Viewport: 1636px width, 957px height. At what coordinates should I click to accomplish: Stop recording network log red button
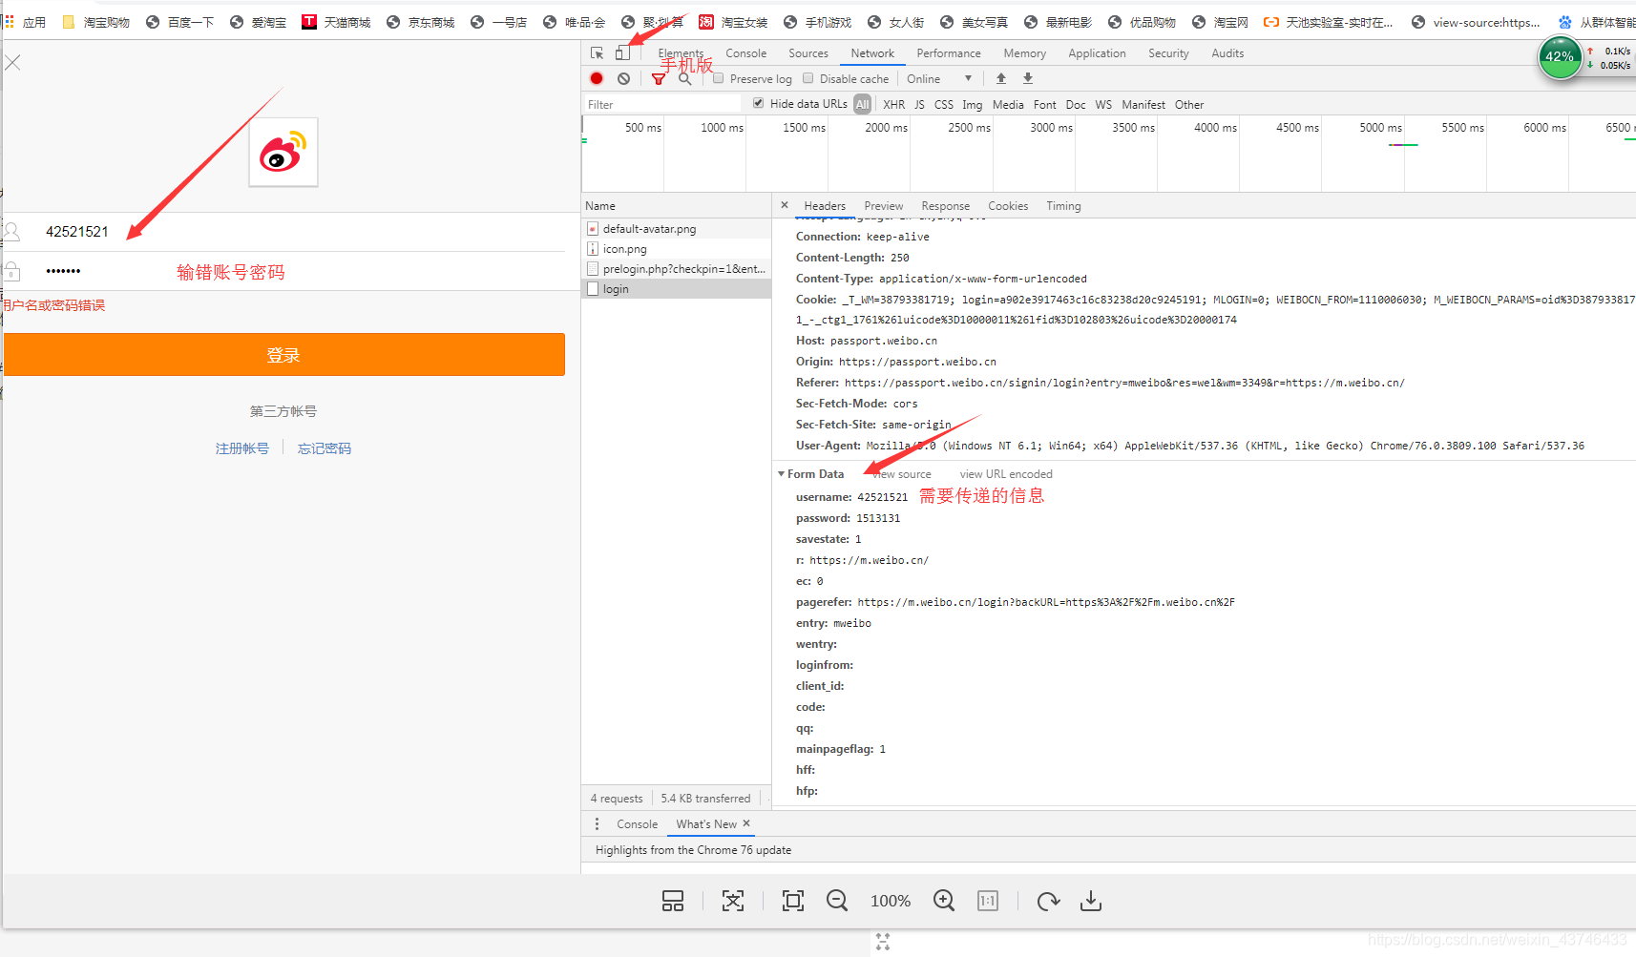(x=597, y=78)
